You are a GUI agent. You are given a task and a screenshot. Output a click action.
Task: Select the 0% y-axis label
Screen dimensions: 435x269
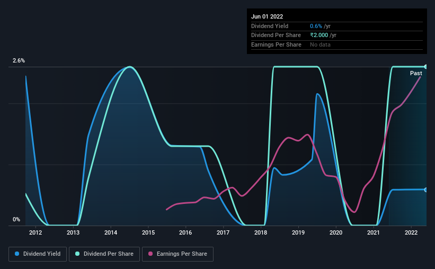(x=16, y=219)
